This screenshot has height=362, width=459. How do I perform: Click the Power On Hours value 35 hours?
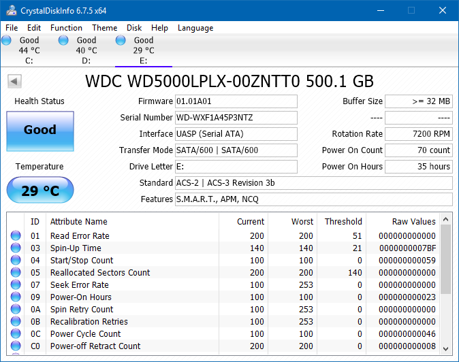click(419, 167)
